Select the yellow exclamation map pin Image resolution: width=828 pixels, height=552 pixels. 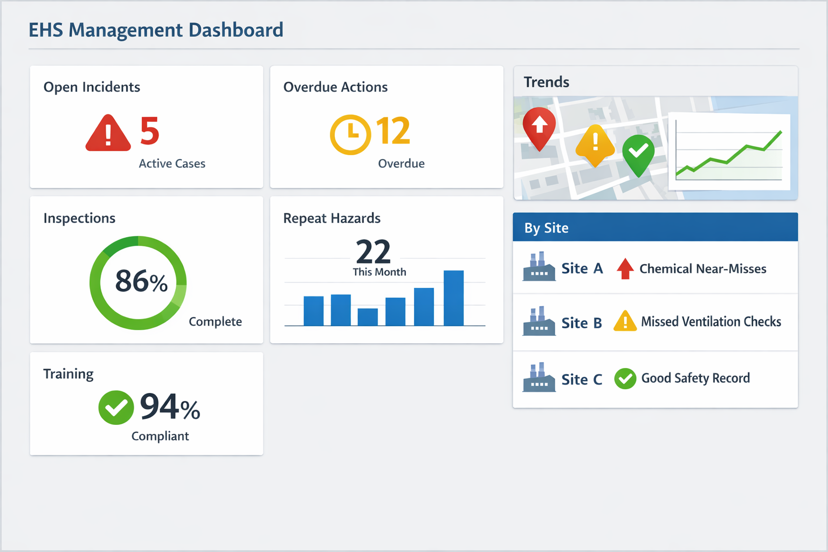[595, 146]
